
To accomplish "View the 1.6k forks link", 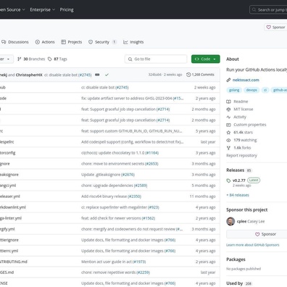I will [x=242, y=148].
